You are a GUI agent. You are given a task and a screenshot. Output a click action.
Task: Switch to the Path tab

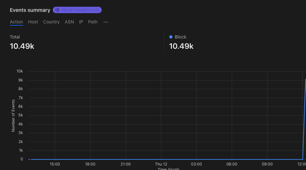[x=93, y=22]
